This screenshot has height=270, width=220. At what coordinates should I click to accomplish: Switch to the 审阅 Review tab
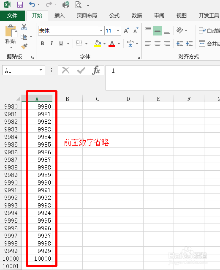(159, 16)
